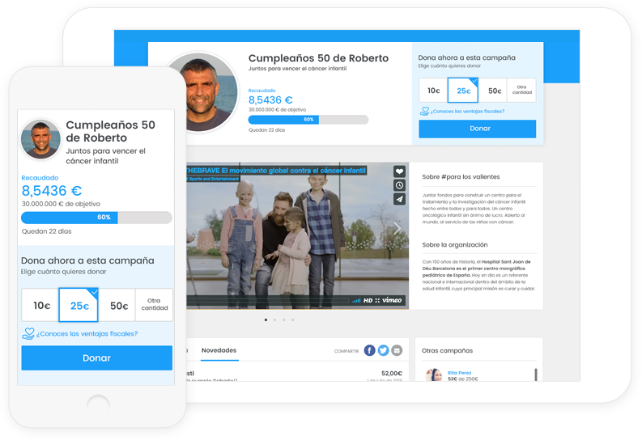642x440 pixels.
Task: Click the Otras campañas scrollbar
Action: pyautogui.click(x=536, y=374)
